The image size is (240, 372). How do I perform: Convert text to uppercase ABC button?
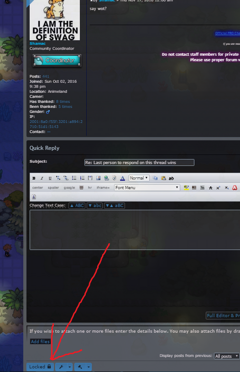click(77, 206)
